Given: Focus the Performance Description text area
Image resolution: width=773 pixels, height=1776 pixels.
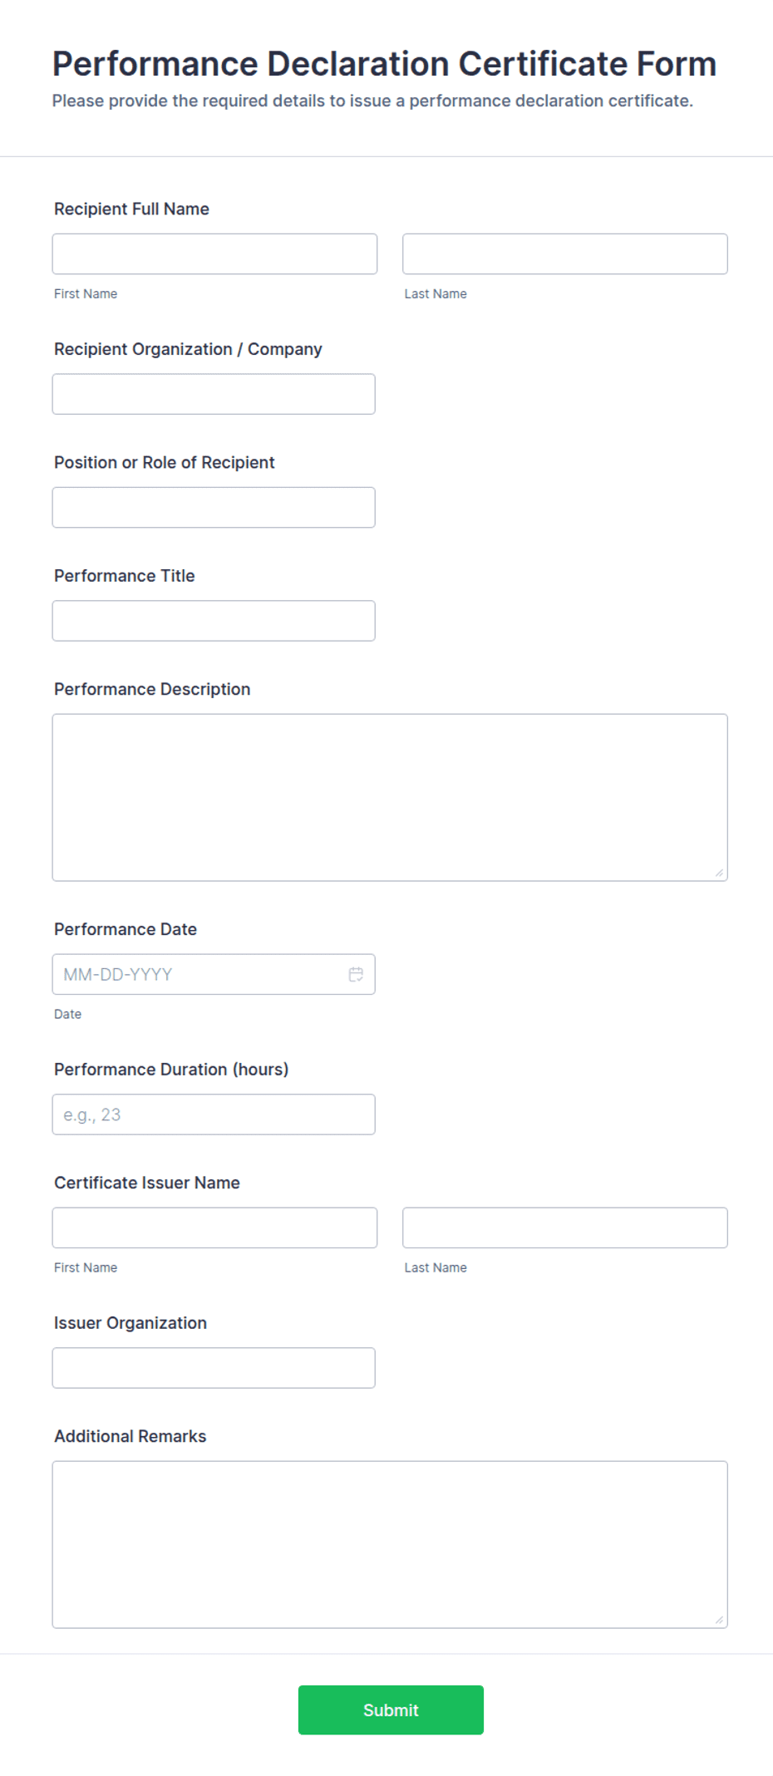Looking at the screenshot, I should pyautogui.click(x=390, y=797).
